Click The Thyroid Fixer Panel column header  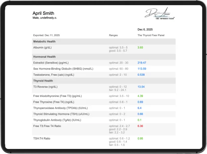(151, 35)
